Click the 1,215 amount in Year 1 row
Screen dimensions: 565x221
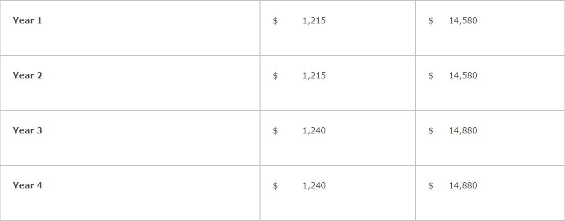314,20
